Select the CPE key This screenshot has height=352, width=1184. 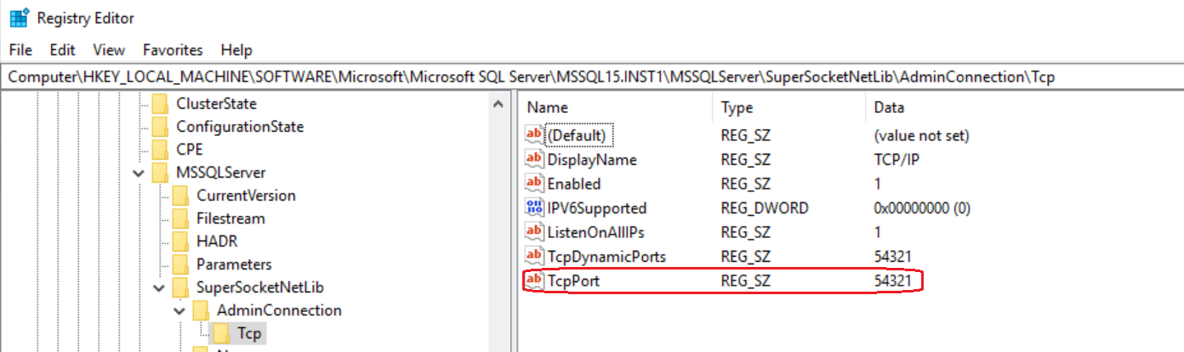190,150
